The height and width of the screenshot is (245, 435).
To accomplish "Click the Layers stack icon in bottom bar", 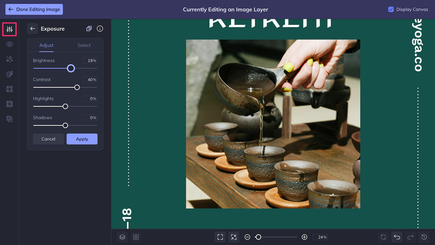I will coord(122,237).
